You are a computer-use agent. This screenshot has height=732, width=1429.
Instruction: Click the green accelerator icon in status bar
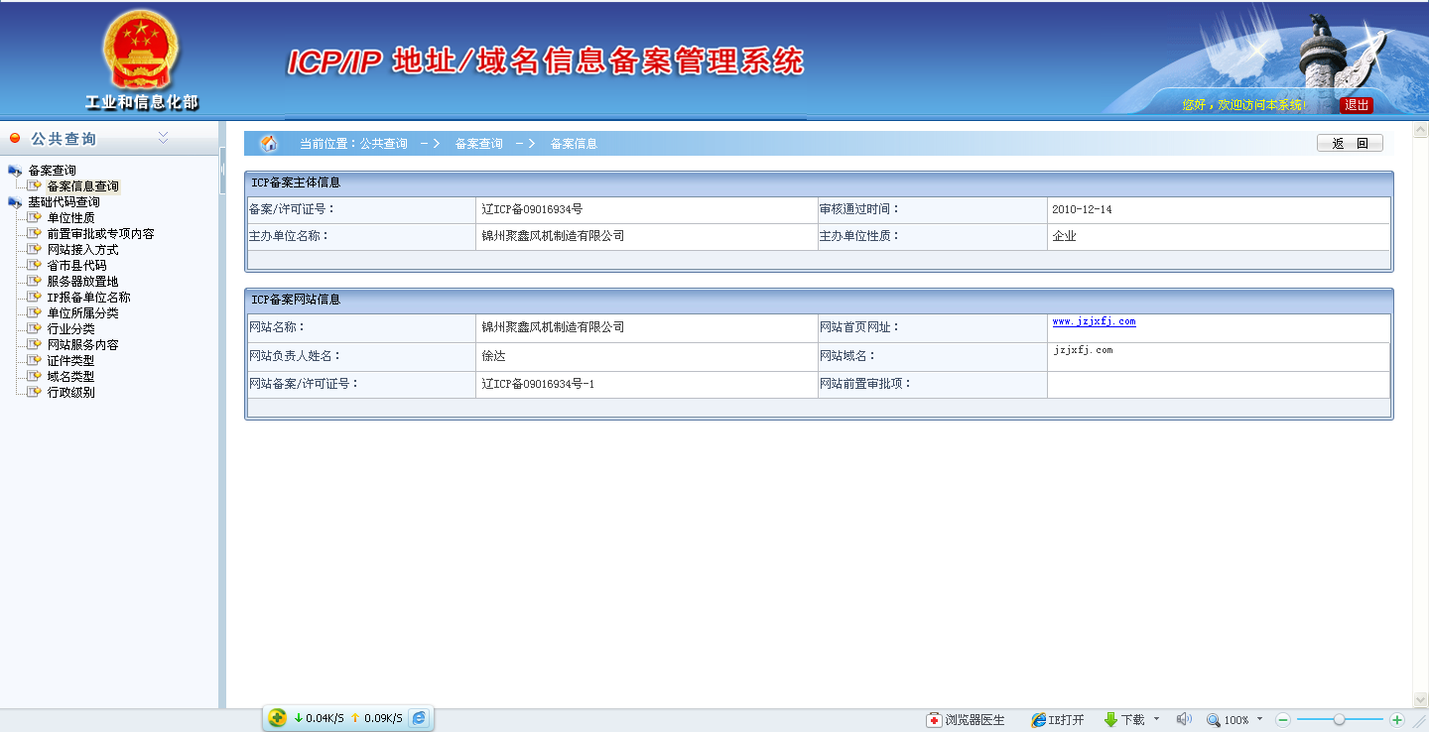tap(277, 718)
